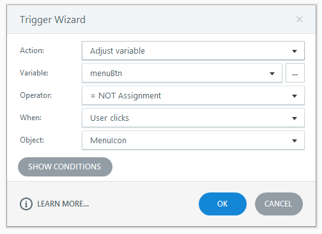Cancel the trigger wizard

click(x=279, y=204)
